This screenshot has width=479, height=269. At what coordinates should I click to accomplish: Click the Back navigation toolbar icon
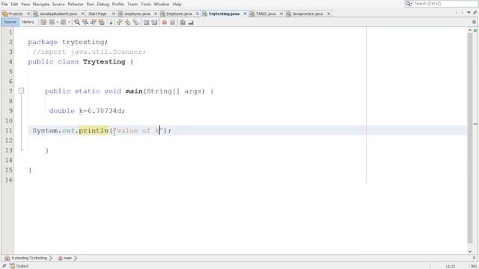coord(52,22)
